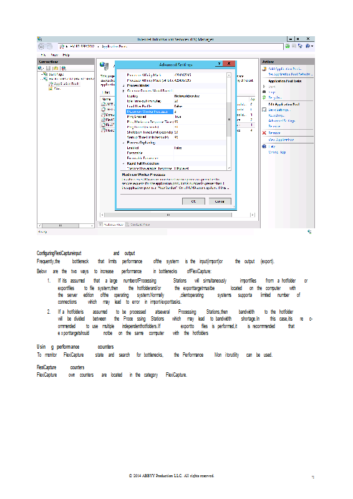Click the Advanced Settings vertical scrollbar thumb
353x499 pixels.
[229, 119]
